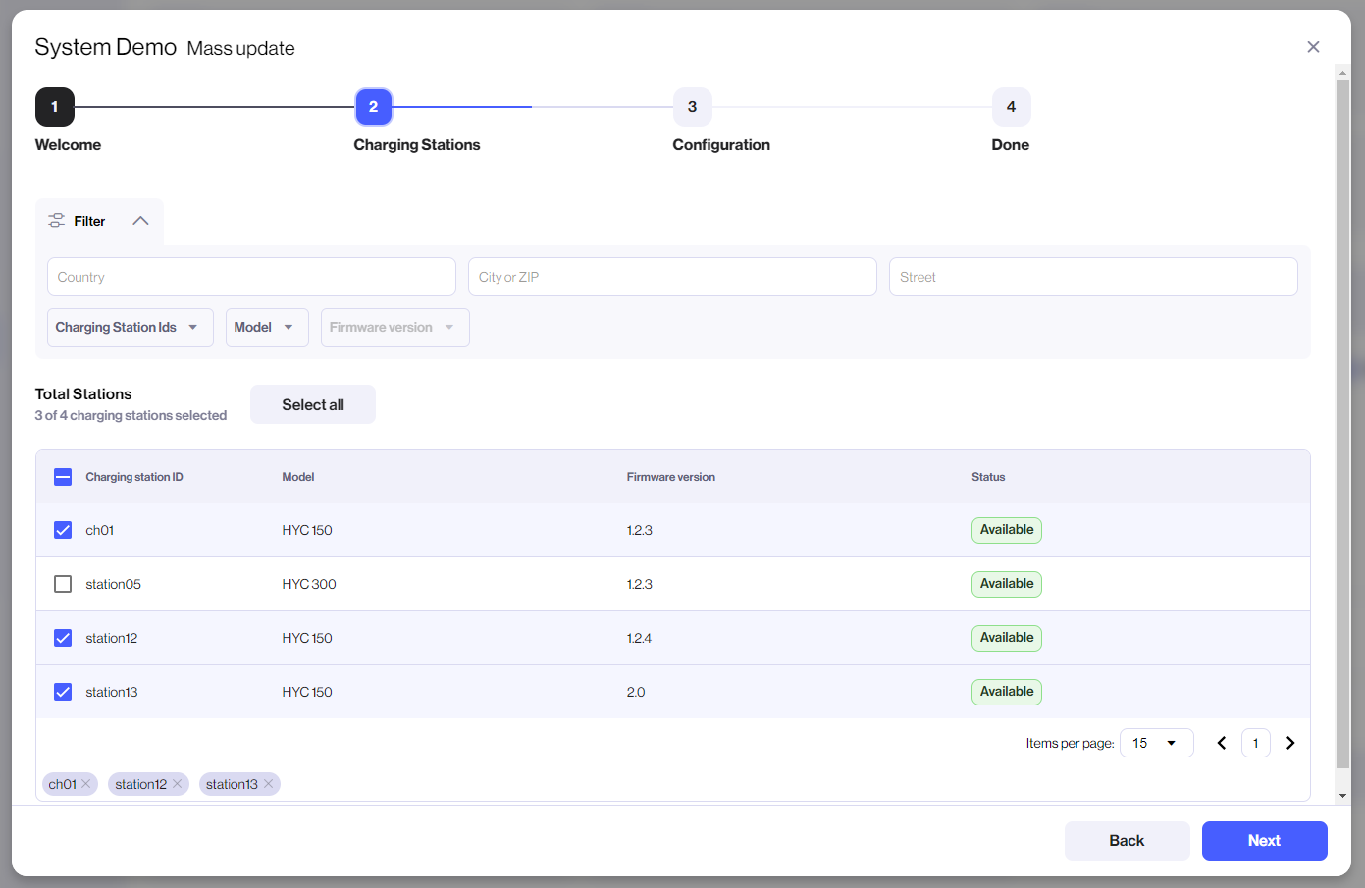Remove the station12 selection chip
This screenshot has height=888, width=1365.
178,783
